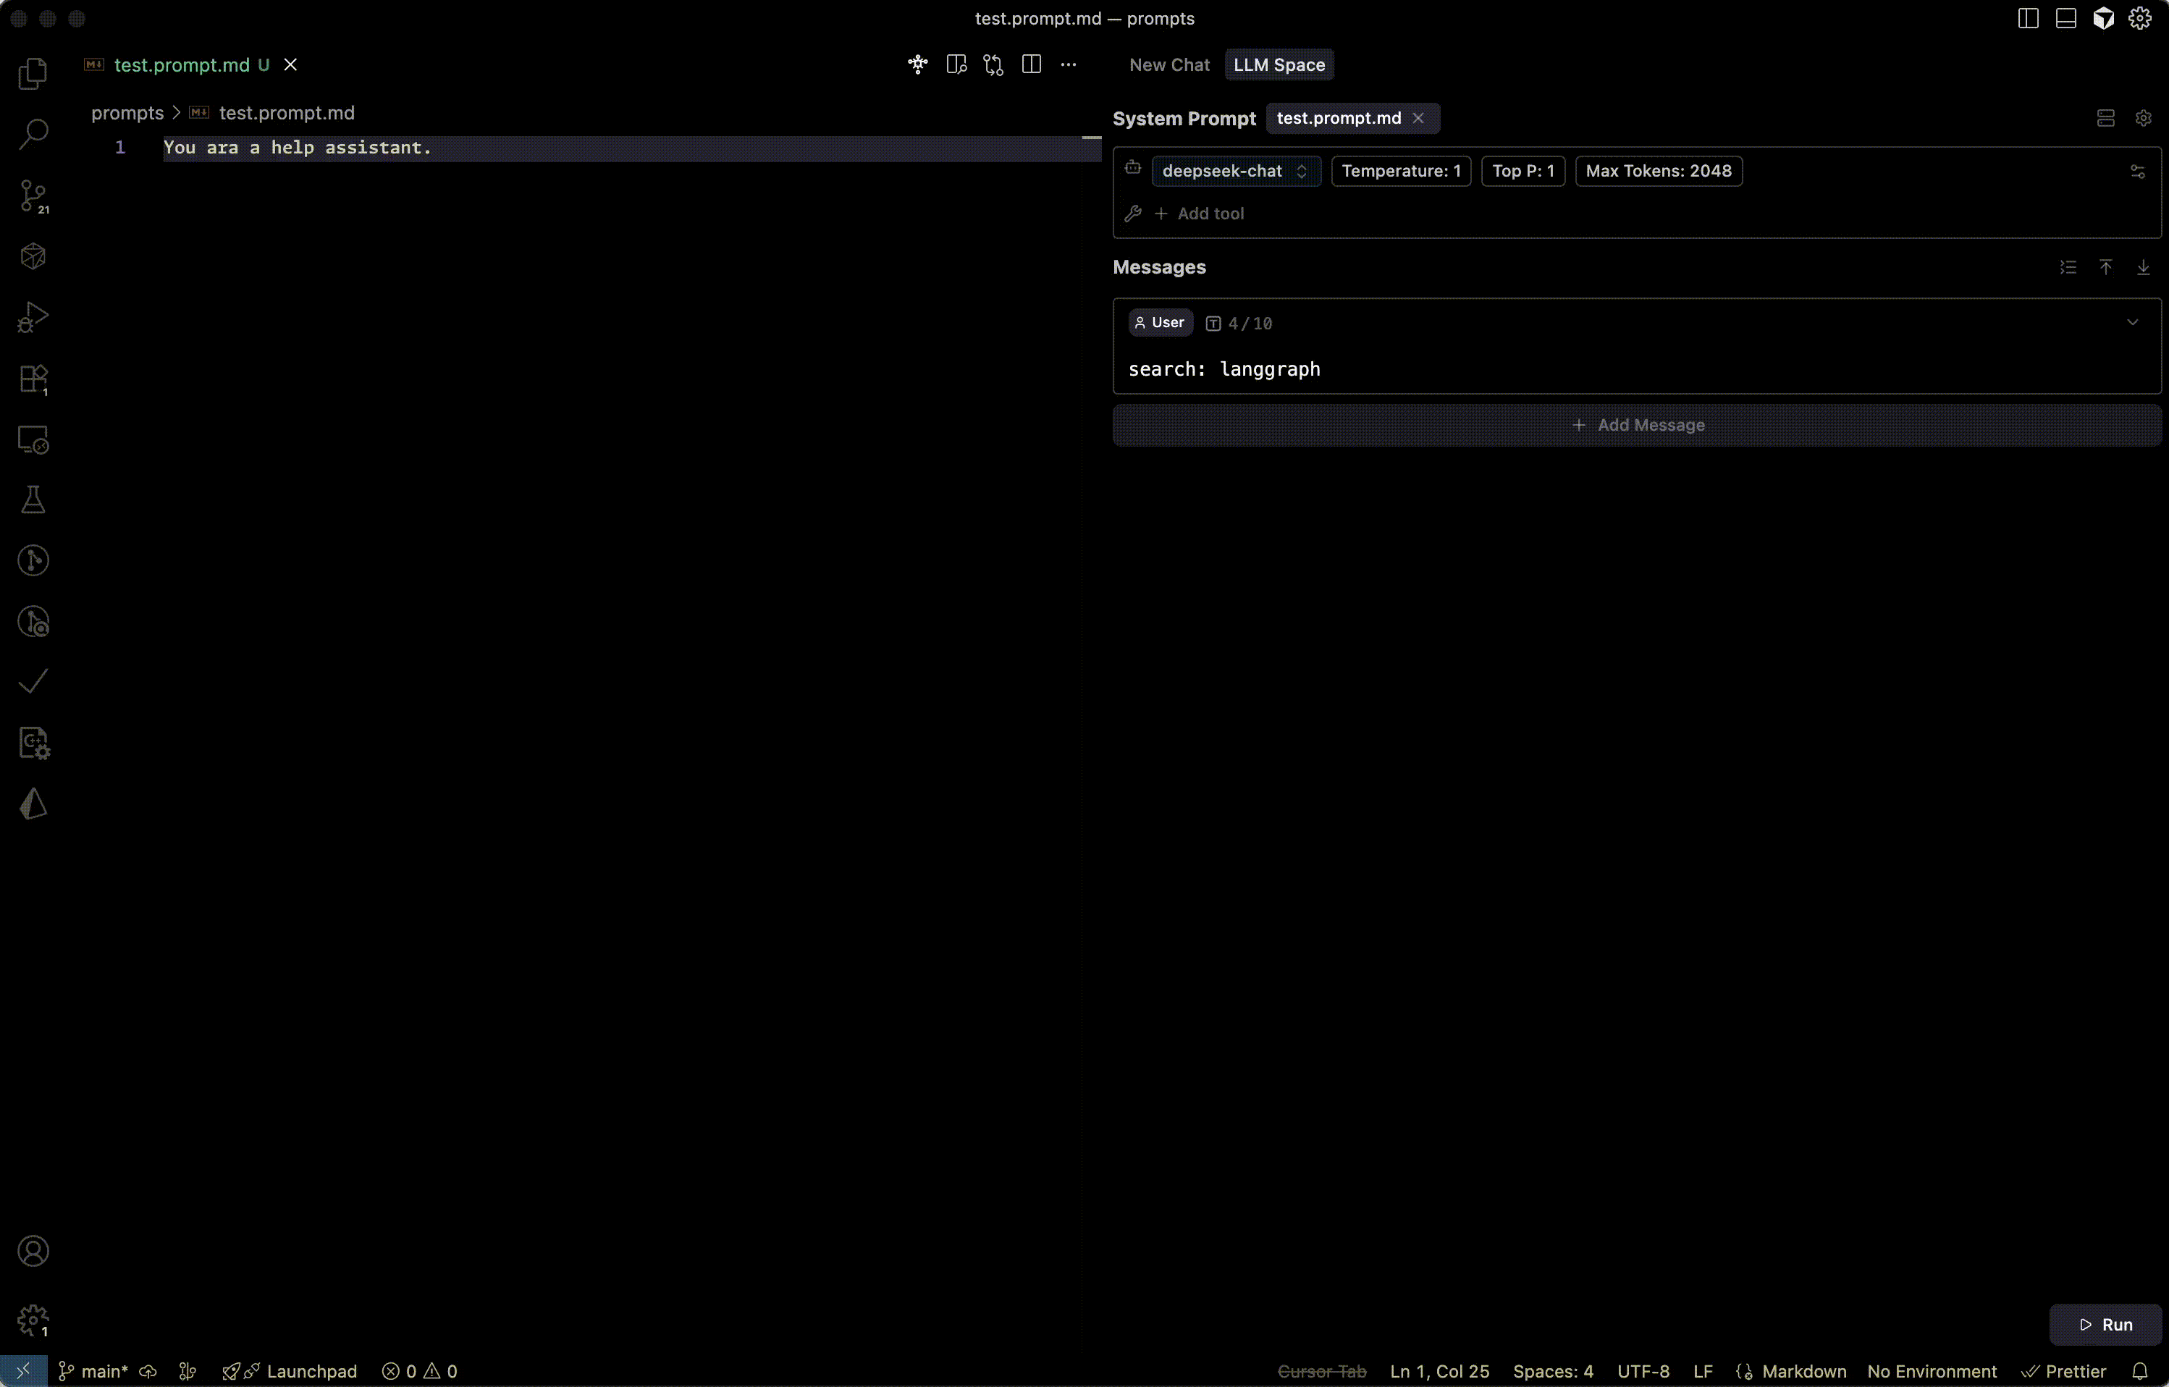Click the Temperature: 1 parameter field
Screen dimensions: 2169x1387
tap(1399, 171)
